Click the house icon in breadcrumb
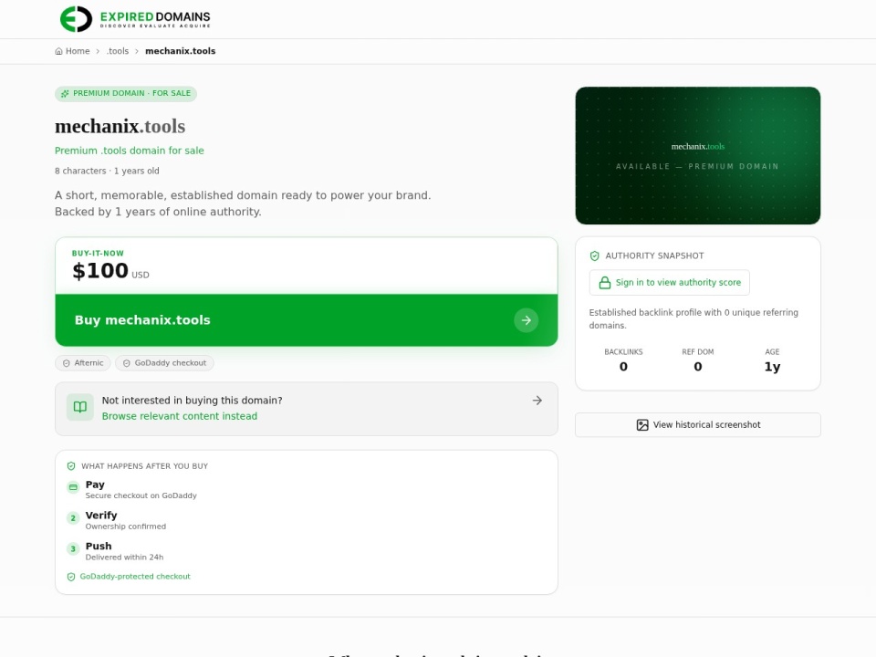This screenshot has height=657, width=876. (x=58, y=51)
